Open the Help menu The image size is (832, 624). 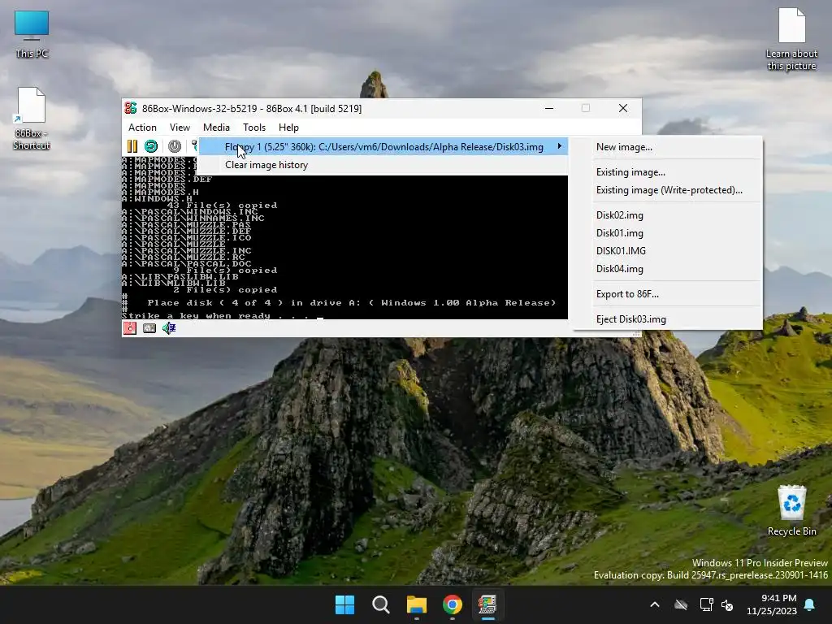(x=288, y=128)
